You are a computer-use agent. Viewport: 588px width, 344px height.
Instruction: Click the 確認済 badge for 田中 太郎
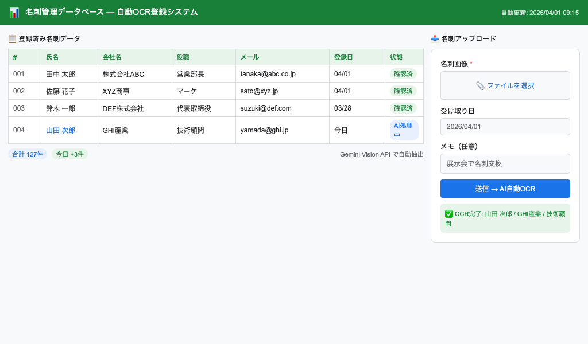pos(403,74)
